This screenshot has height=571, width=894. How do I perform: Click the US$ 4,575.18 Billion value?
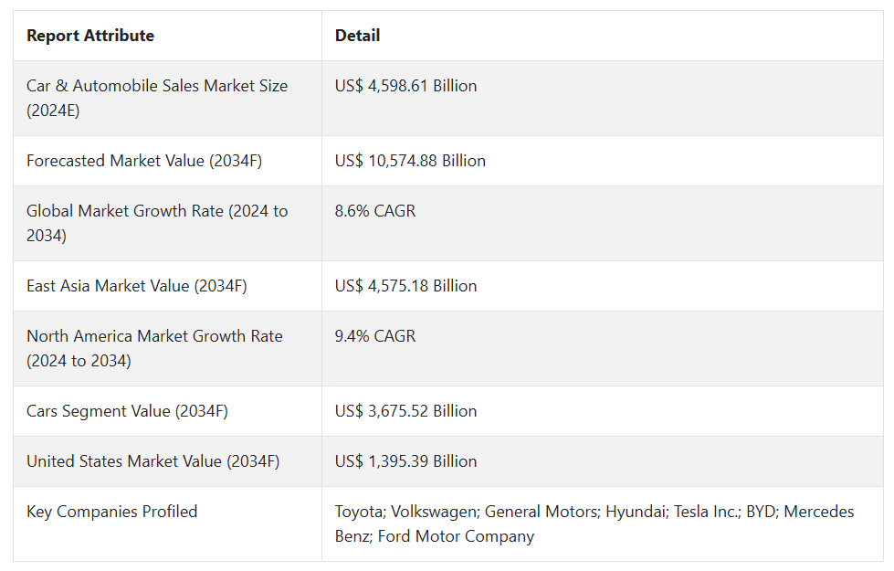click(405, 286)
